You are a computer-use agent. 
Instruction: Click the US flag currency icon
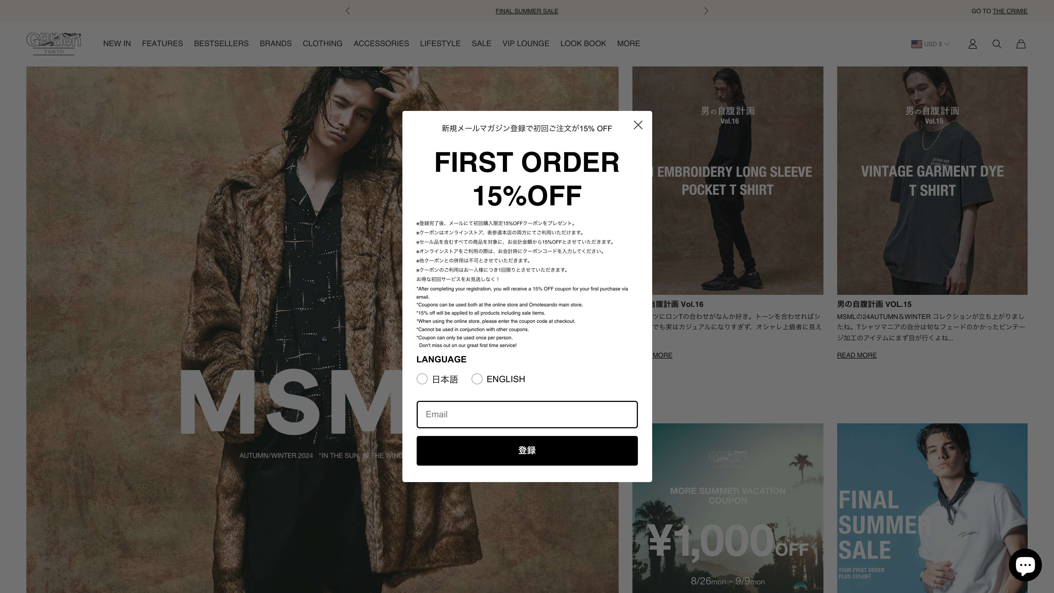pos(916,44)
